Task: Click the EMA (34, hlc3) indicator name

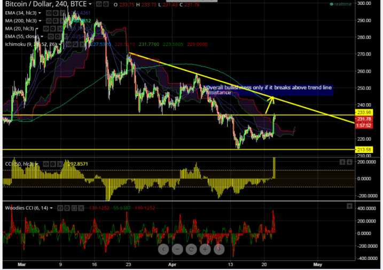Action: (21, 13)
